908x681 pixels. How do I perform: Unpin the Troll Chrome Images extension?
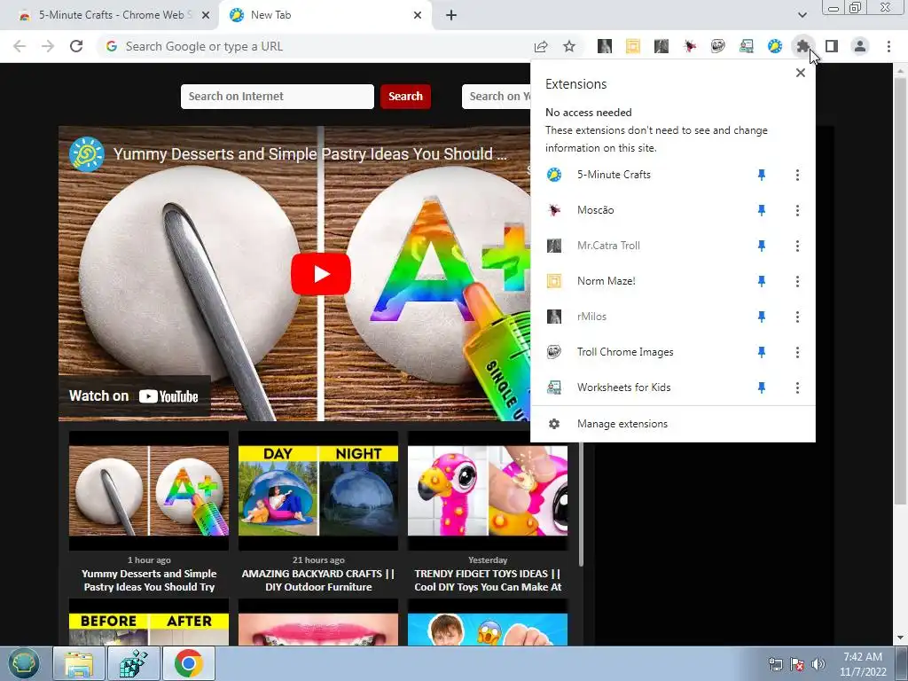point(762,352)
